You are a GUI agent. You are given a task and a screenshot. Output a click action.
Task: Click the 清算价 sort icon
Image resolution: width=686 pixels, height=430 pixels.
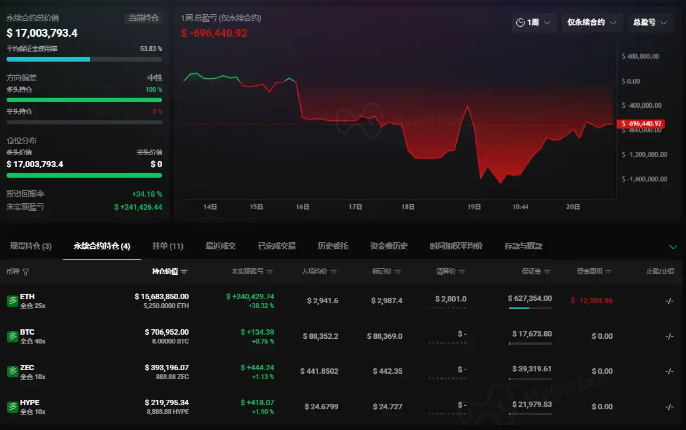pos(462,272)
